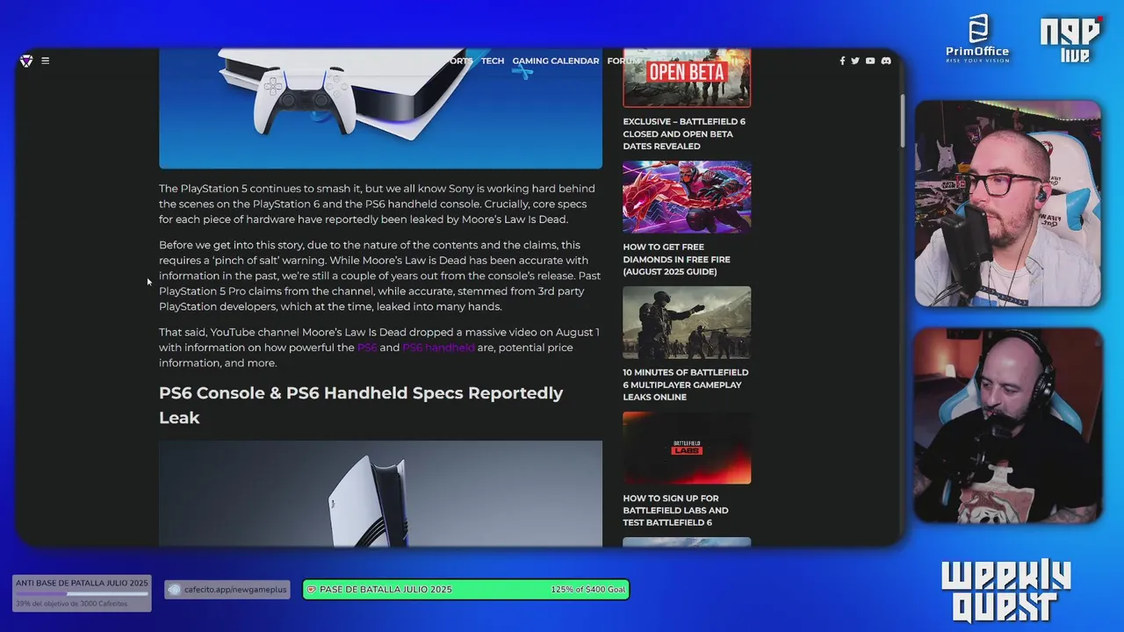Click the OPEN BETA Battlefield thumbnail
Viewport: 1124px width, 632px height.
tap(687, 77)
